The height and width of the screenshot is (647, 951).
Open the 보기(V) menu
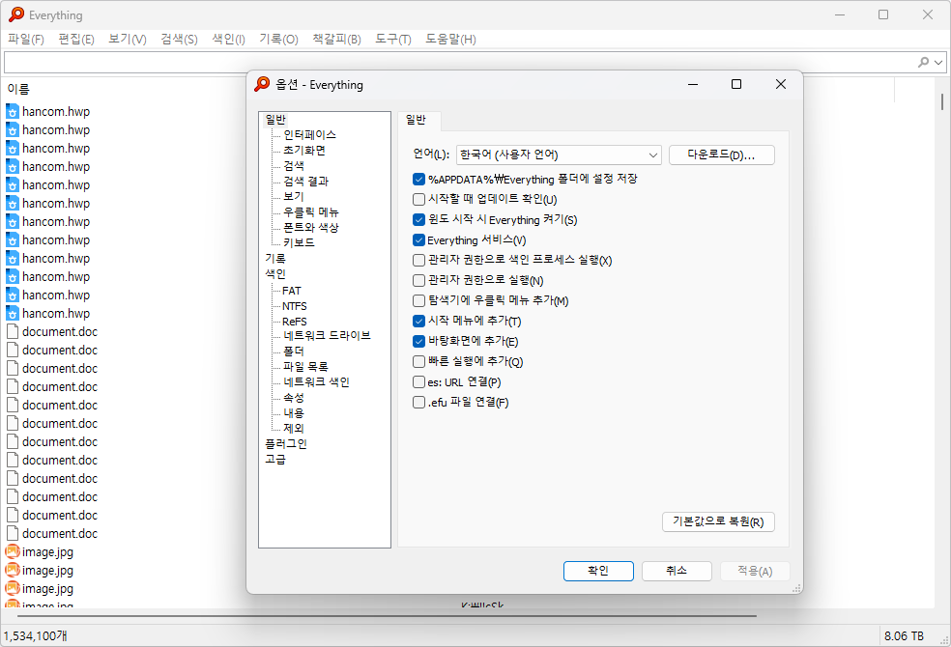tap(128, 40)
